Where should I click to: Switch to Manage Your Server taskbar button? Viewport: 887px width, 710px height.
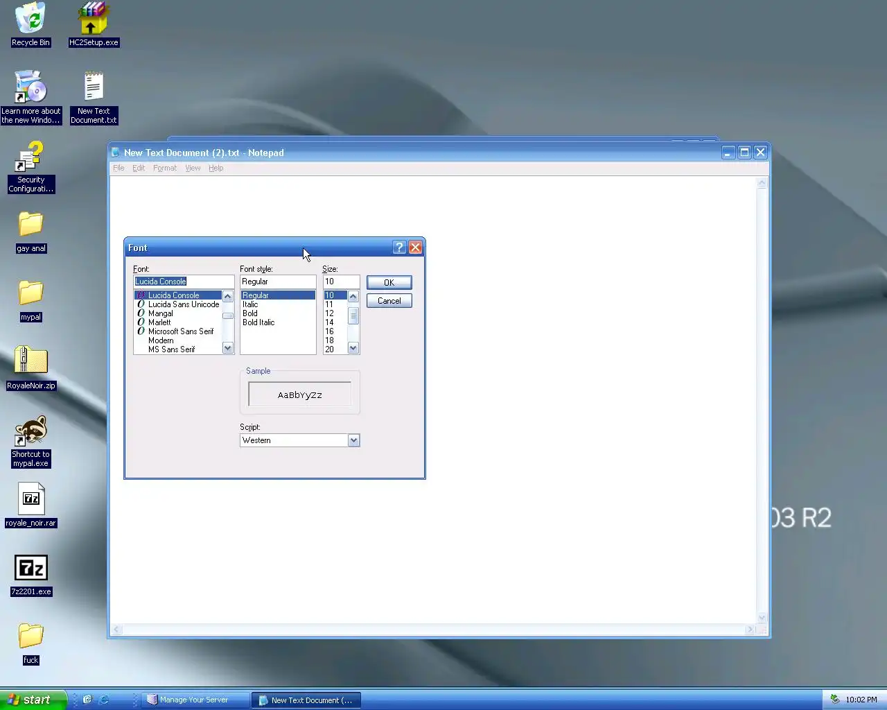click(195, 700)
